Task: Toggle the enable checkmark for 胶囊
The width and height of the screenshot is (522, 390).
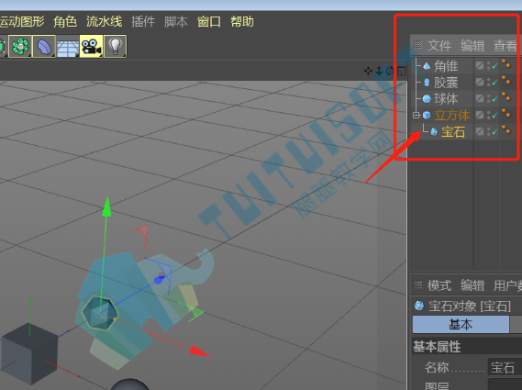Action: point(494,82)
